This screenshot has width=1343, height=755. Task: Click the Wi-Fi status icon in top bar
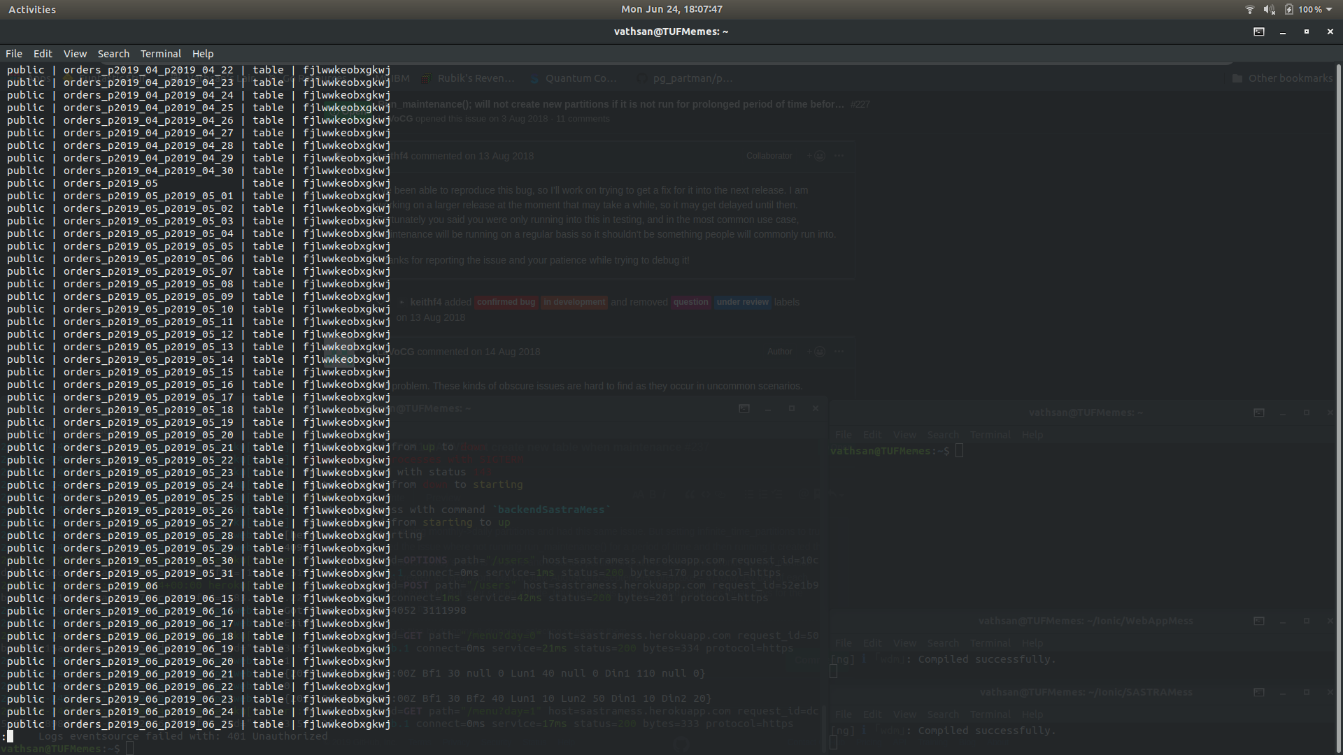[1249, 9]
